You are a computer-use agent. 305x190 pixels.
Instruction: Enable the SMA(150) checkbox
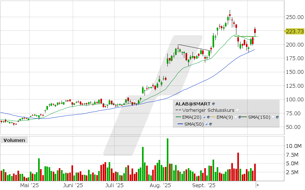click(273, 117)
